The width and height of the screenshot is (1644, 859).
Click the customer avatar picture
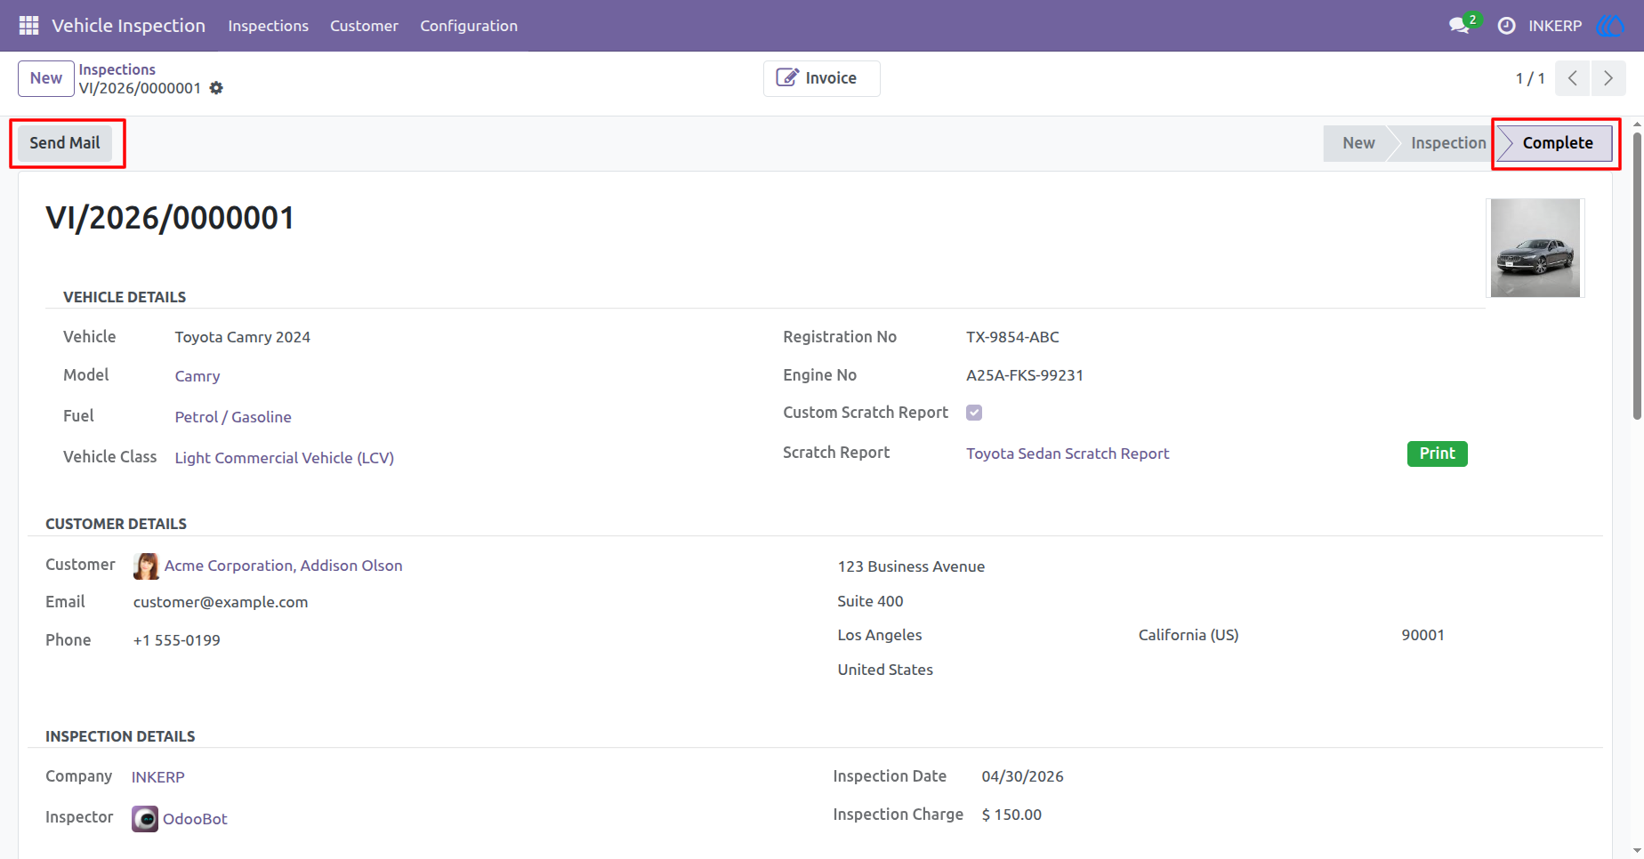(x=146, y=566)
